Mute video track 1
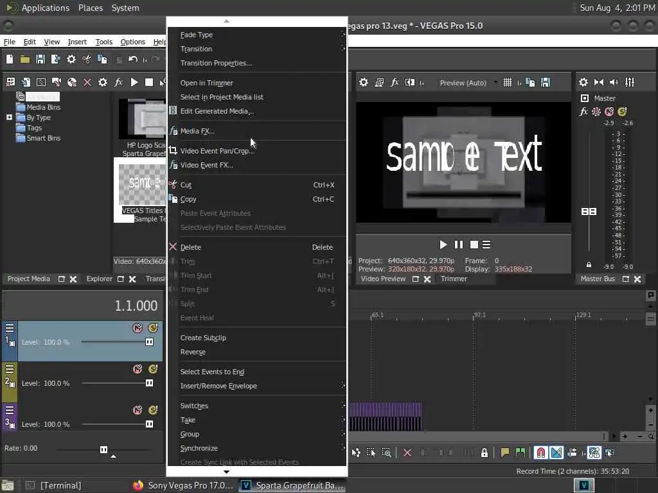This screenshot has height=493, width=658. tap(138, 328)
